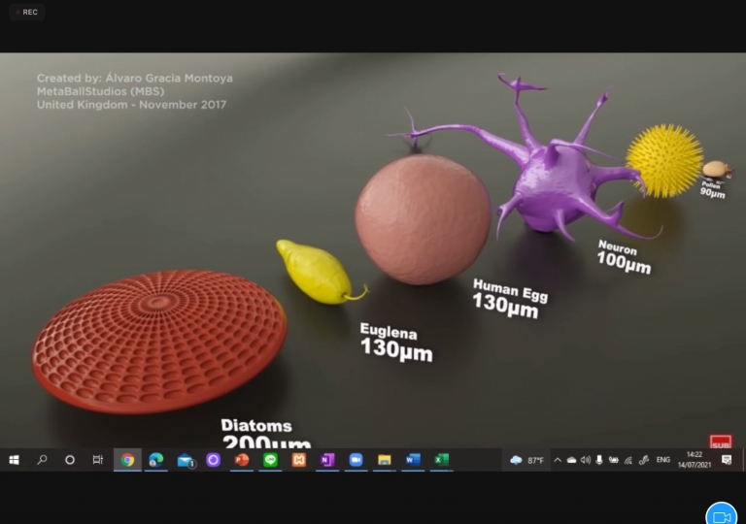Open the Action Center notifications icon
This screenshot has height=524, width=746.
point(727,460)
